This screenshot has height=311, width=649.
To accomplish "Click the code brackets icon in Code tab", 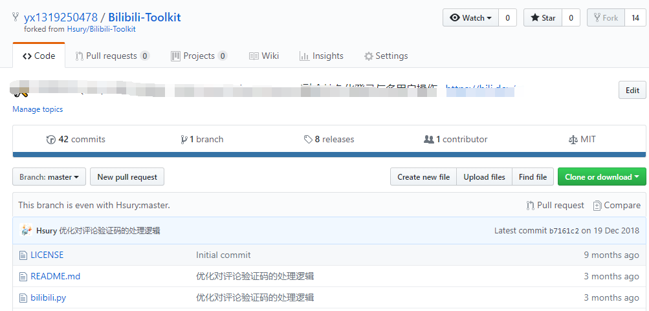I will coord(27,56).
